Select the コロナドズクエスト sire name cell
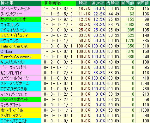Image resolution: width=150 pixels, height=123 pixels. point(21,121)
